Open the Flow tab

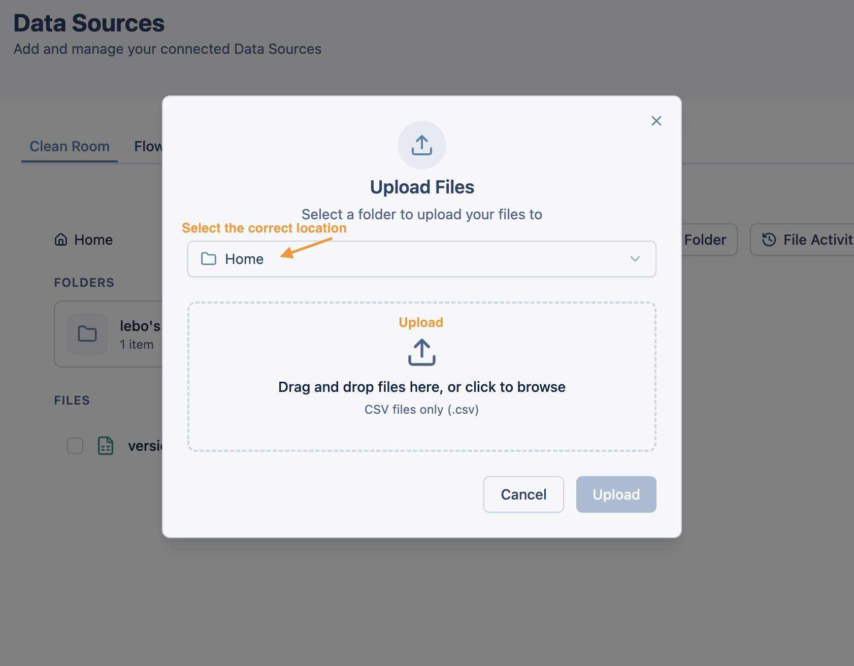[148, 146]
